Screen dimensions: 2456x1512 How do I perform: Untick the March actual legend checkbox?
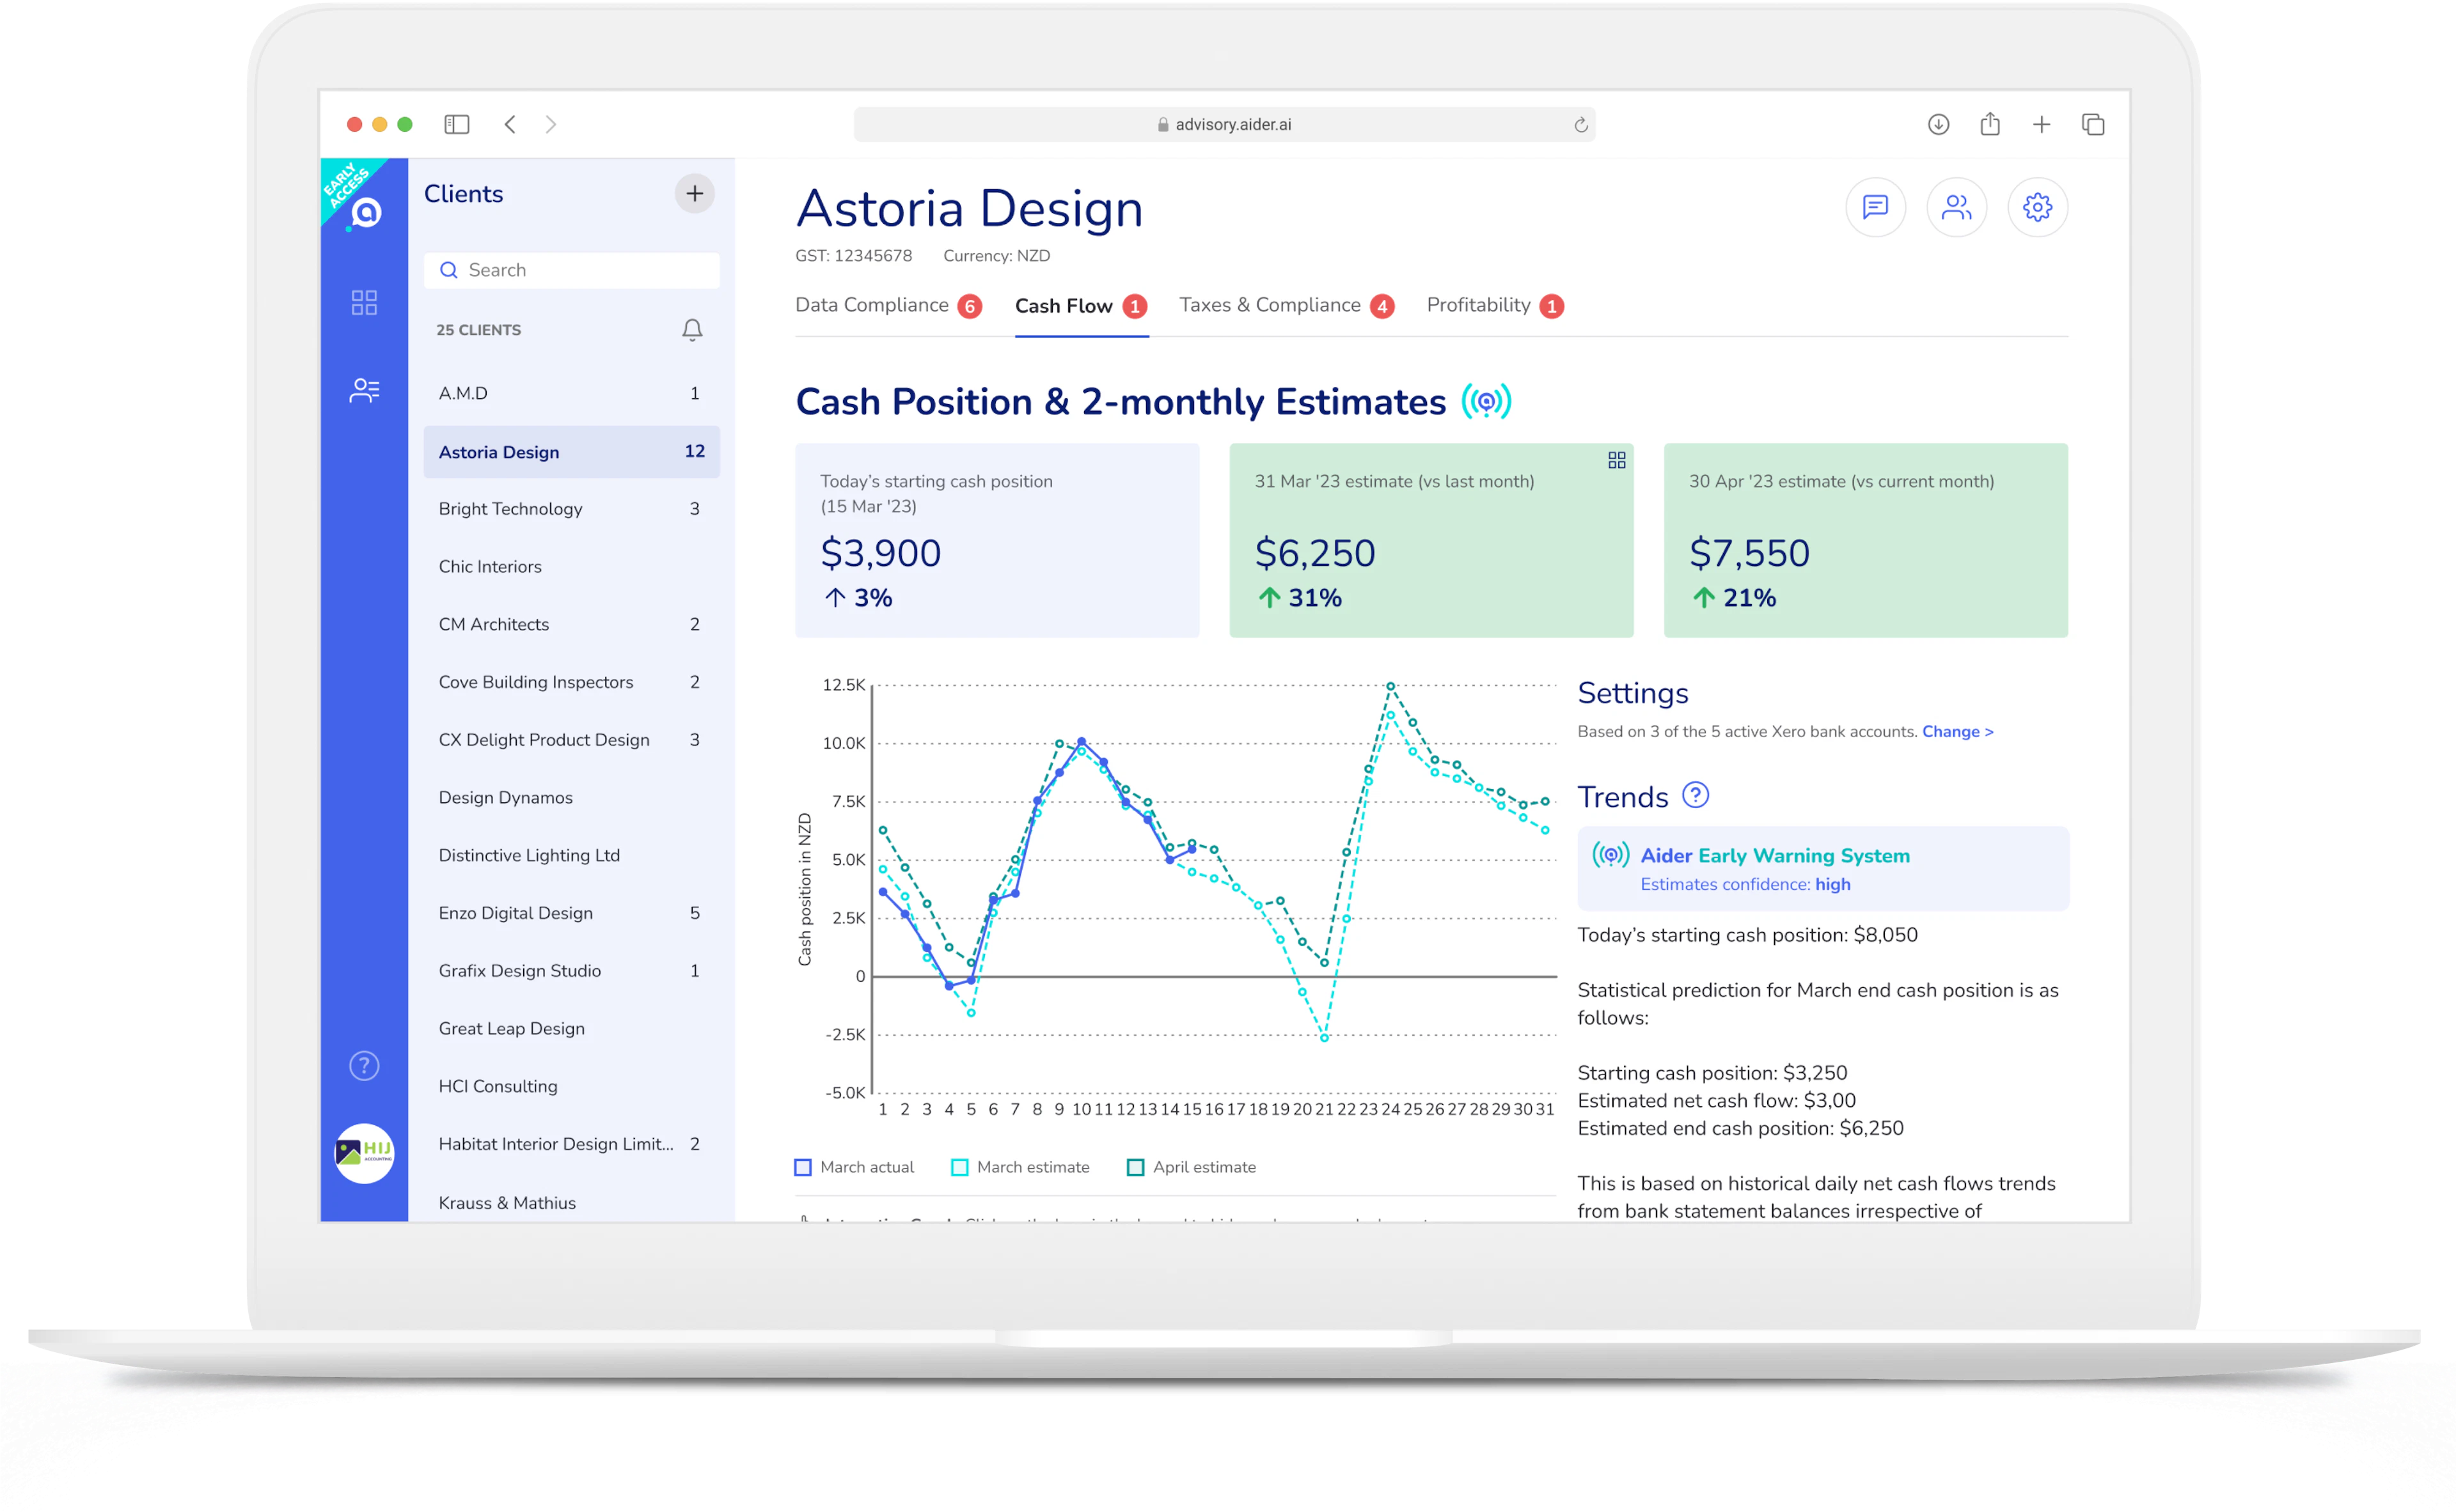(x=802, y=1166)
